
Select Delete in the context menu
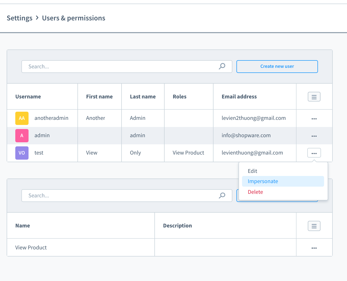(255, 192)
